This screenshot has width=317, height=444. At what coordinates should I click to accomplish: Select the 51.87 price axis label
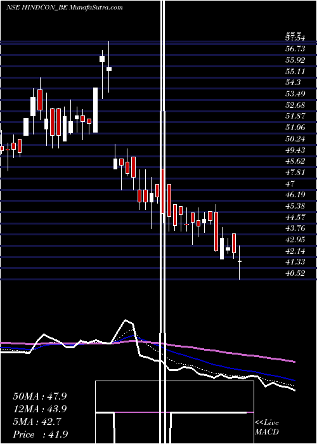(295, 116)
